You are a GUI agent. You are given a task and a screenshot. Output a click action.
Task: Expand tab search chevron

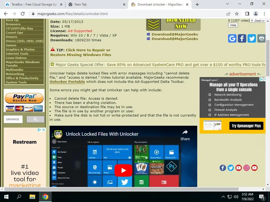[x=228, y=4]
